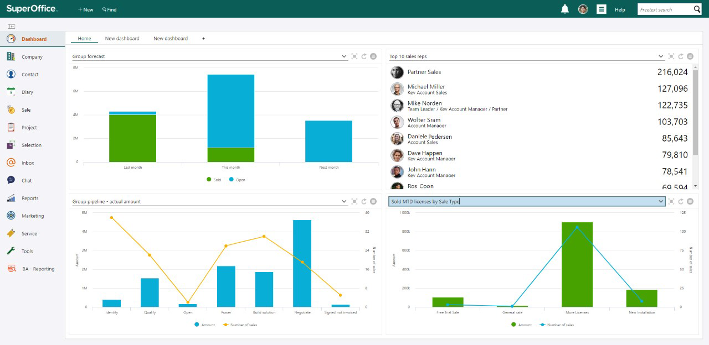
Task: Expand the Sold MTD licenses by Sale Type dropdown
Action: [661, 201]
